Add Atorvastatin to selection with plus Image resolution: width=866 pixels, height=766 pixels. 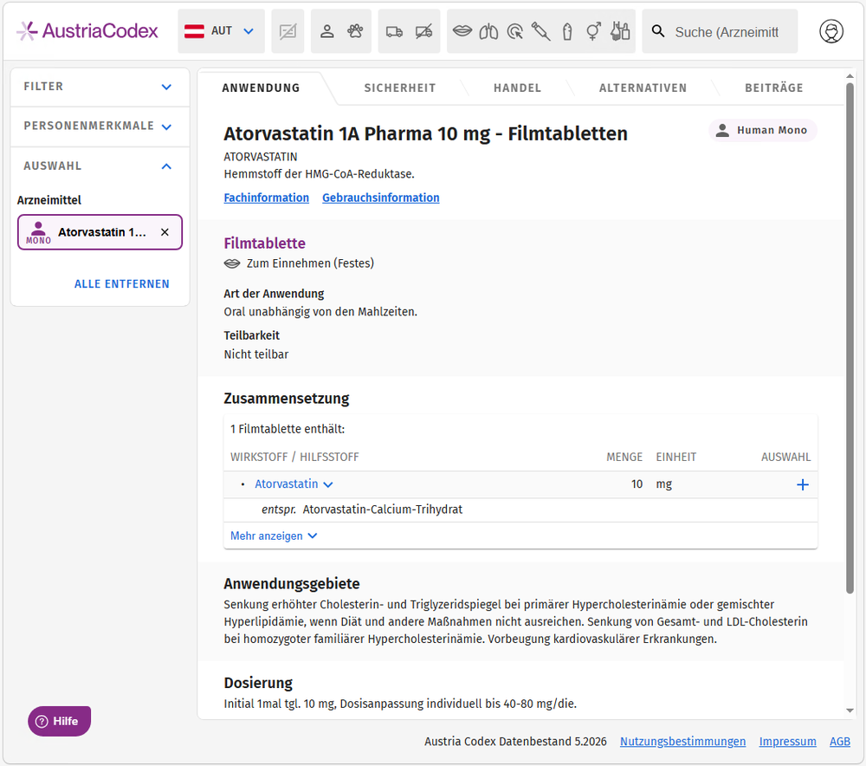pos(803,484)
